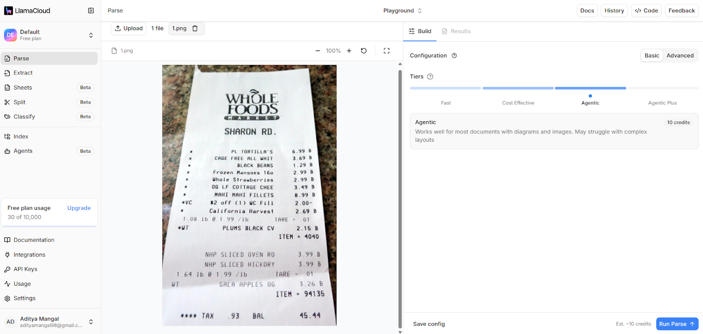Image resolution: width=703 pixels, height=334 pixels.
Task: Click the Upload file button
Action: coord(129,28)
